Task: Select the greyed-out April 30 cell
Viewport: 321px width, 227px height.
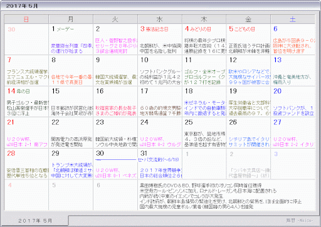Action: click(26, 40)
